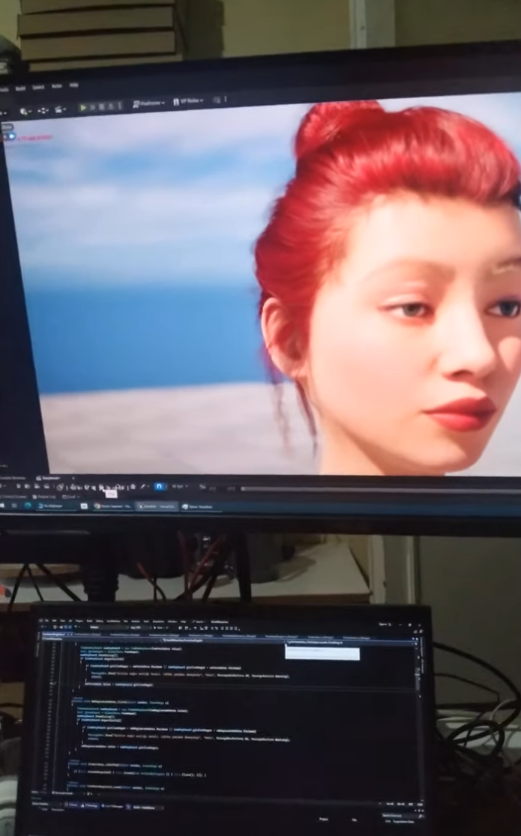Image resolution: width=521 pixels, height=836 pixels.
Task: Open the fps dropdown in Sequencer toolbar
Action: click(179, 486)
